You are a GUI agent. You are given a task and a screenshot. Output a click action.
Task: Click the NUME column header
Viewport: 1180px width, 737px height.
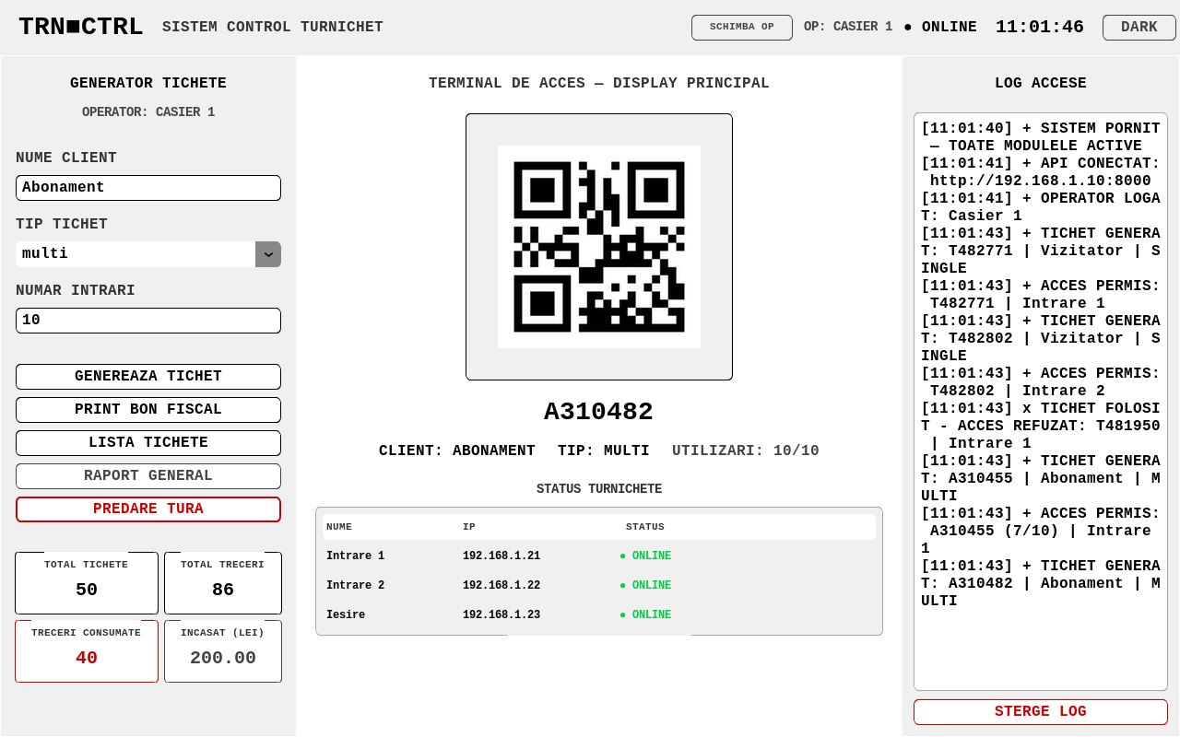[x=339, y=527]
